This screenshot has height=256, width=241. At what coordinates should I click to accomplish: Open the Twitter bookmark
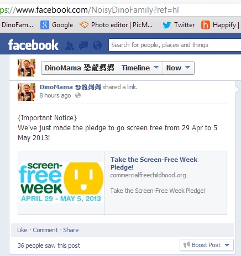click(x=179, y=25)
